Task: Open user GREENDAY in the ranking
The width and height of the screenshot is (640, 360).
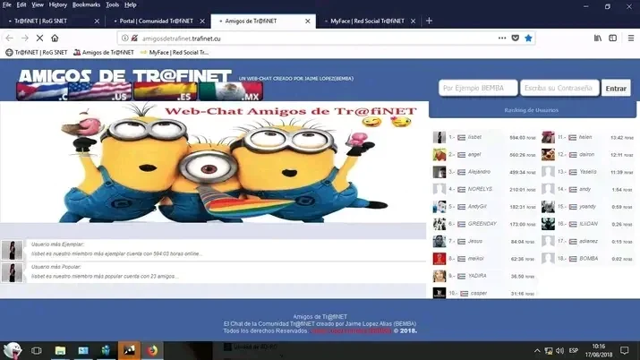Action: [x=482, y=224]
